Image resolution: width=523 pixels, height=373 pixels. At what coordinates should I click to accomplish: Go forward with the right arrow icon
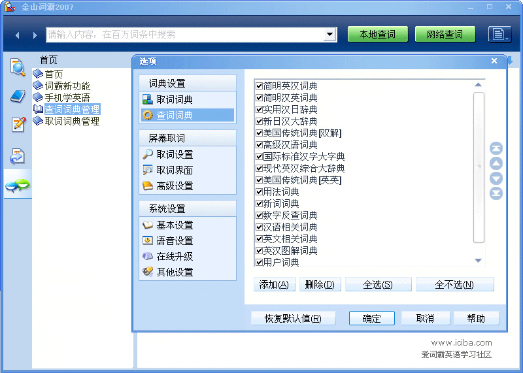(x=35, y=35)
